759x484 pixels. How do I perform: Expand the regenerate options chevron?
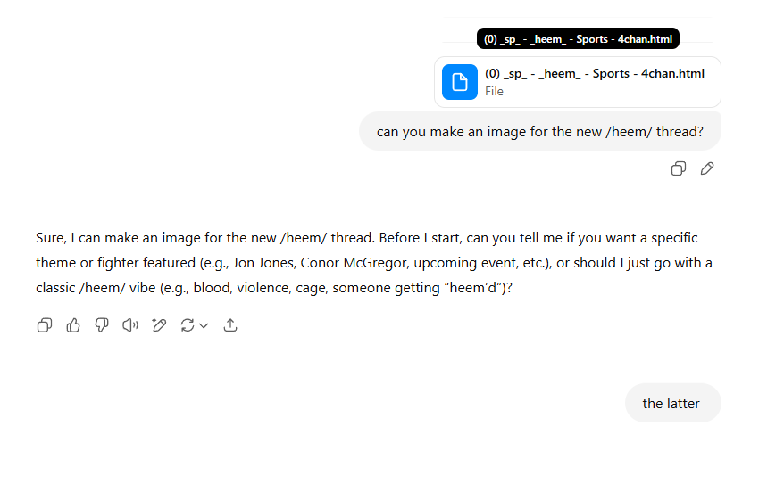coord(204,325)
